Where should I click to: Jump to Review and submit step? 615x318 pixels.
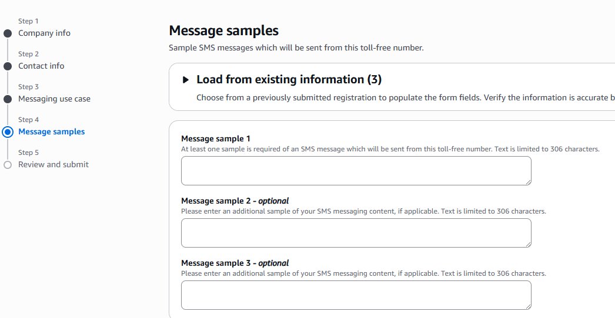point(54,165)
